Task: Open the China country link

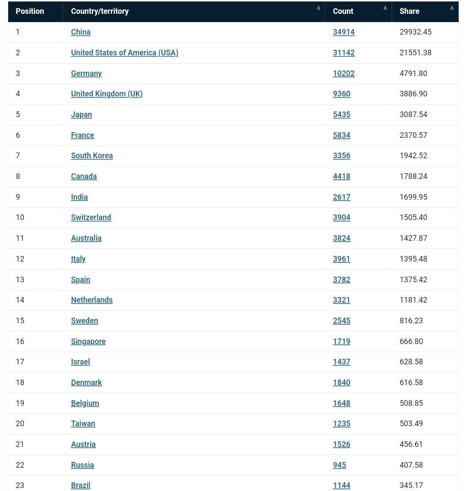Action: click(81, 32)
